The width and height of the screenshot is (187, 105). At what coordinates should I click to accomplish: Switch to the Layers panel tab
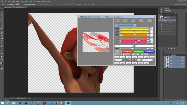click(169, 55)
